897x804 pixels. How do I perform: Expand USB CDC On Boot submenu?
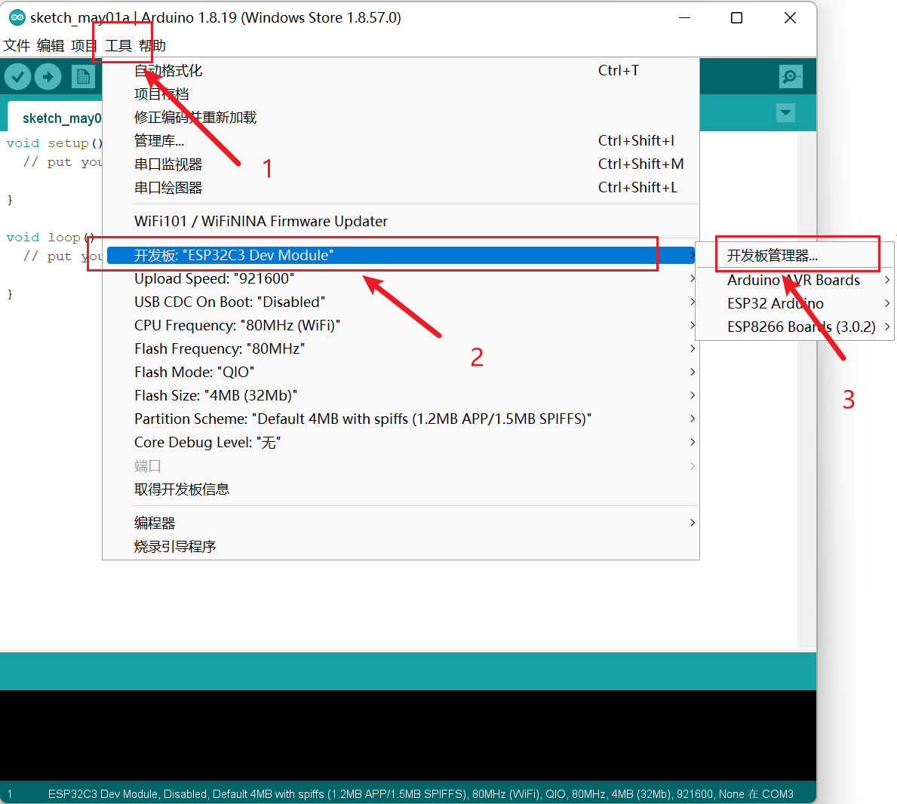(x=401, y=302)
